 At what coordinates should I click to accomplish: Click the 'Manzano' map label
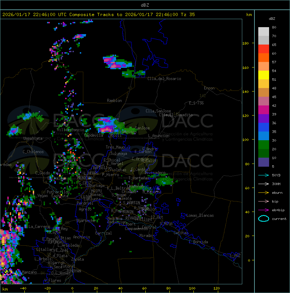pyautogui.click(x=29, y=272)
